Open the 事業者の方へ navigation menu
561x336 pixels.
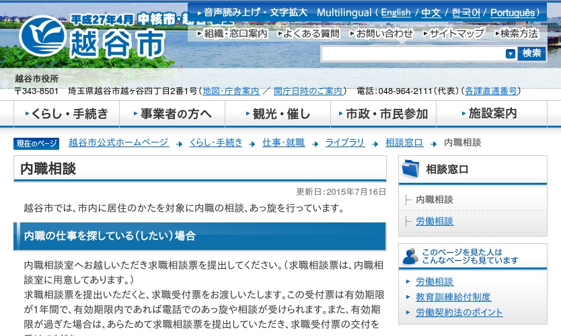172,114
